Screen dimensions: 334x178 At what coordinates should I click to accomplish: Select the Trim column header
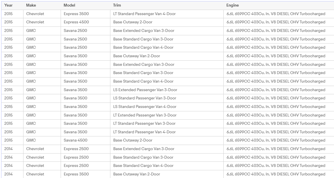pos(117,5)
